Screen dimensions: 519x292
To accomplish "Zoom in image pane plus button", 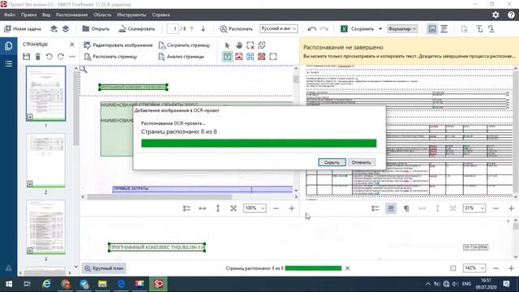I will coord(292,208).
